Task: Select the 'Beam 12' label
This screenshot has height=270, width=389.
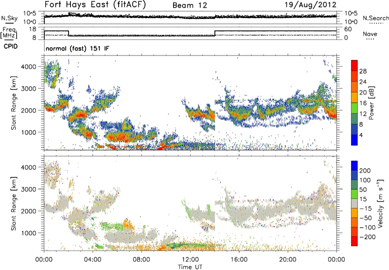Action: [190, 5]
